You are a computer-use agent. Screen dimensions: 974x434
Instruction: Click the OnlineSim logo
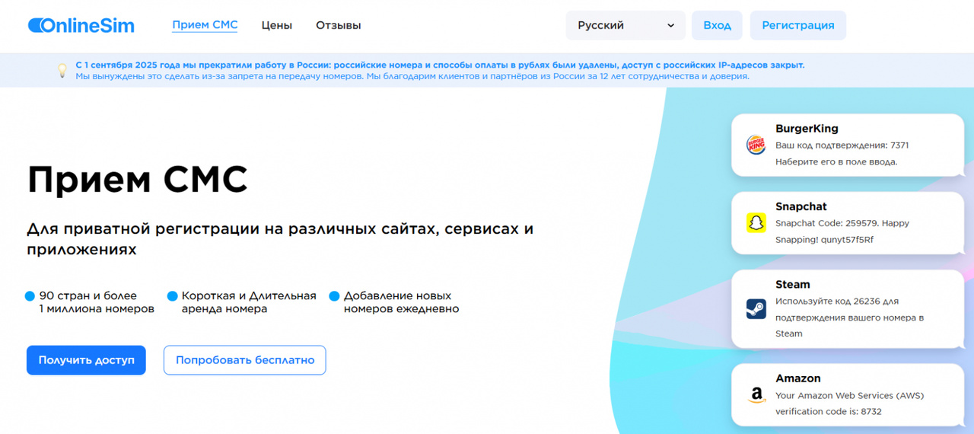tap(81, 25)
